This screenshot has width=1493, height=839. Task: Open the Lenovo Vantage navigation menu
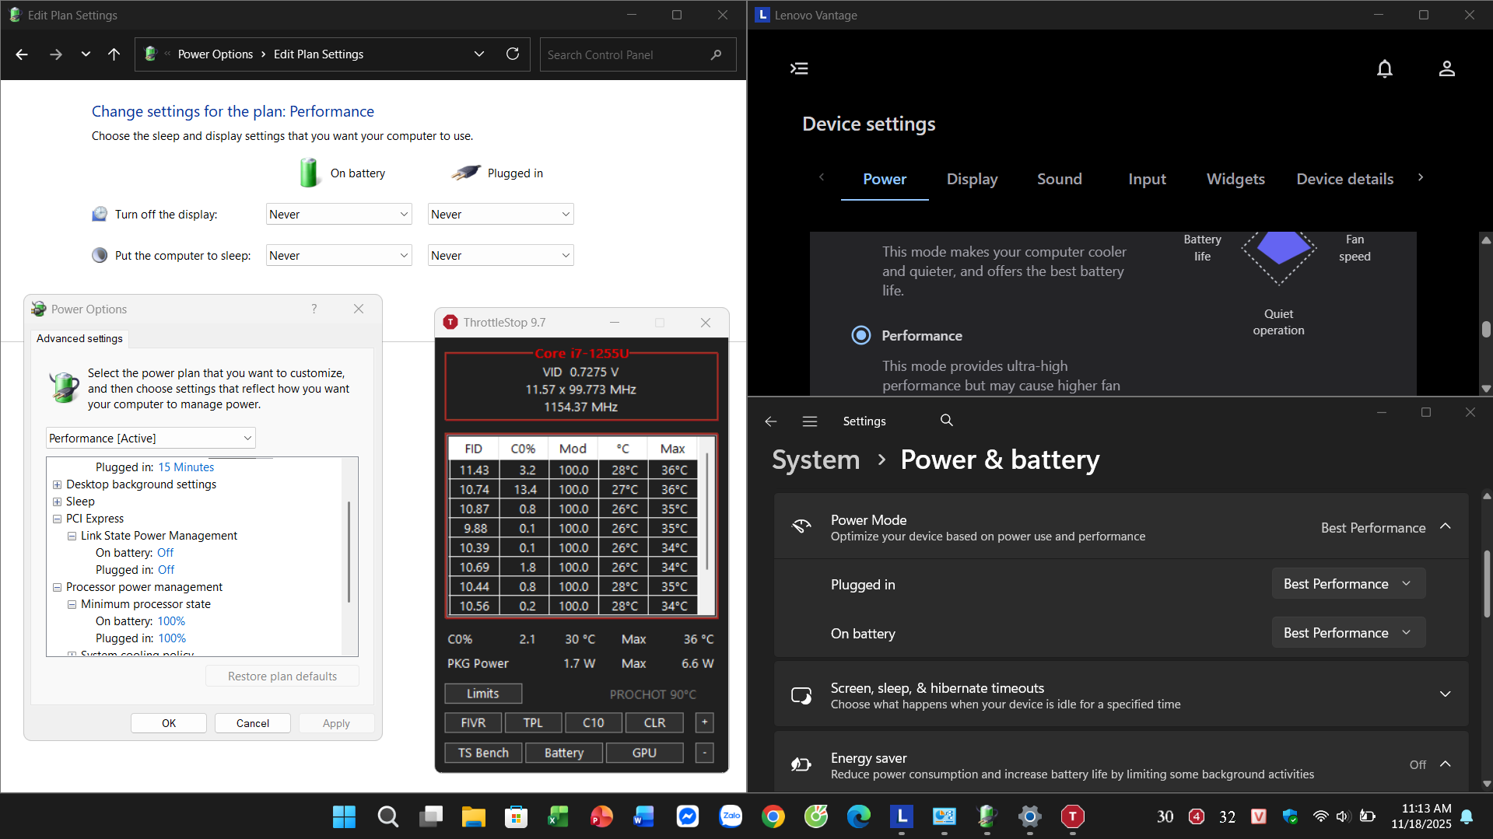[x=799, y=68]
